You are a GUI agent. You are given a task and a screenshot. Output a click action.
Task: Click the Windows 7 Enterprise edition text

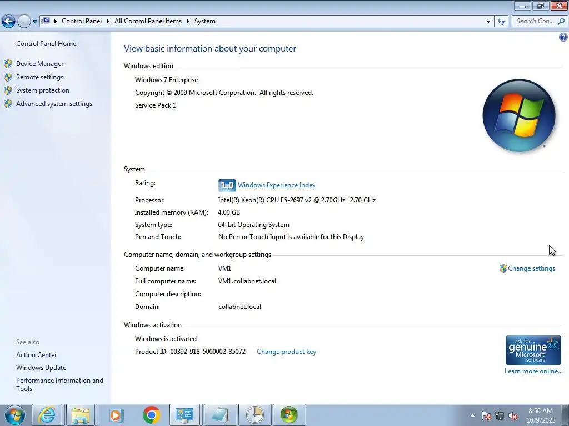167,80
